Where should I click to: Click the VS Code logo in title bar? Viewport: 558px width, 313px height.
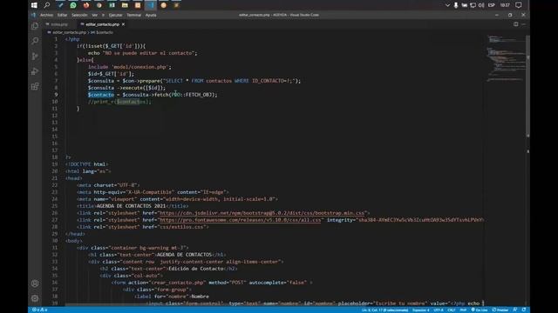[33, 15]
